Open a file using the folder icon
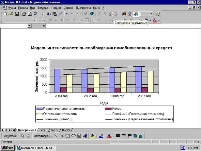Screen dimensions: 201x151 [11, 14]
